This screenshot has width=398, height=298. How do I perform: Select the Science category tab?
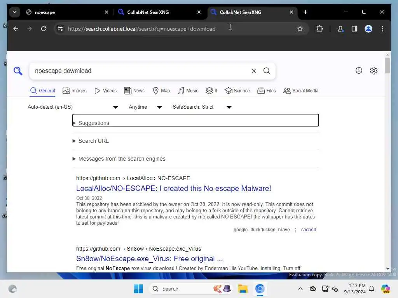[x=237, y=91]
